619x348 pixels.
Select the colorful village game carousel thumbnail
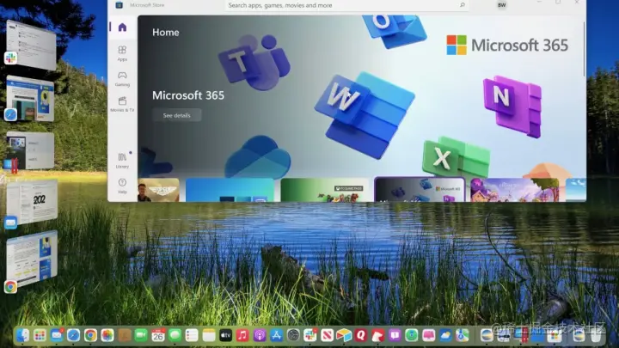coord(515,190)
